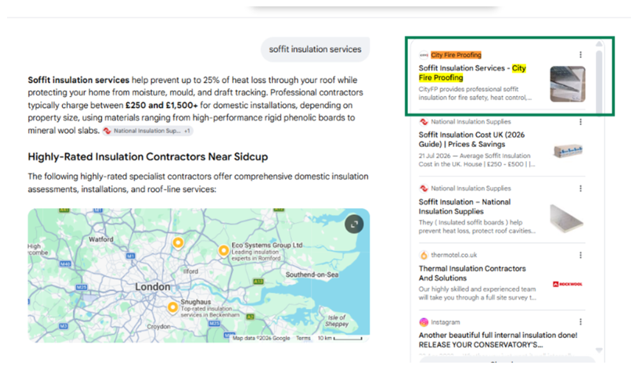Image resolution: width=638 pixels, height=369 pixels.
Task: Click the £250 and £1,500+ bold price text
Action: [x=162, y=105]
